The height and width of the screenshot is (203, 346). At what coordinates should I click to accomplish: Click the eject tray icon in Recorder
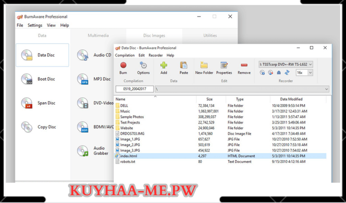tap(279, 73)
